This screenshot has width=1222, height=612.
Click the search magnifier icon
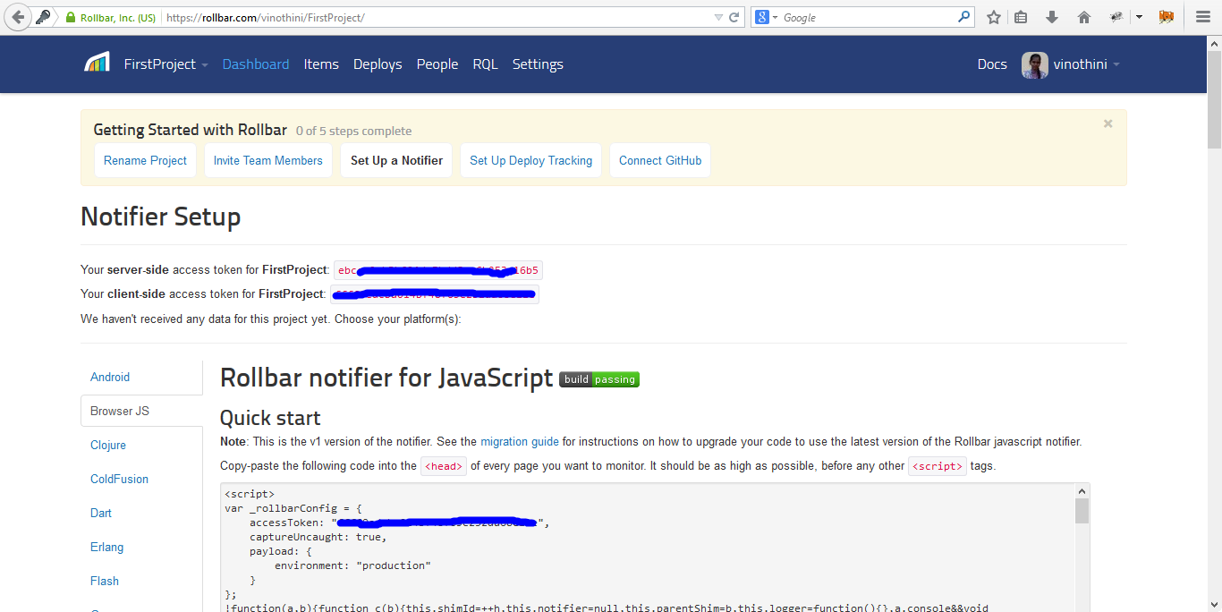click(x=963, y=17)
